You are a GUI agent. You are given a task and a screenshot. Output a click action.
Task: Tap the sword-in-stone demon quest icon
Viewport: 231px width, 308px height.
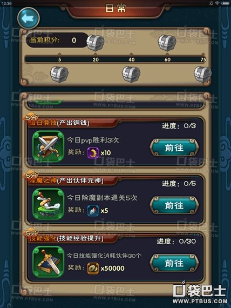(48, 204)
